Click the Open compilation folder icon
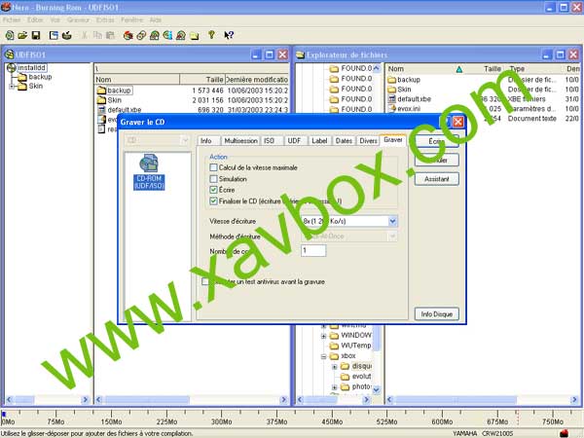This screenshot has width=584, height=438. click(x=22, y=35)
